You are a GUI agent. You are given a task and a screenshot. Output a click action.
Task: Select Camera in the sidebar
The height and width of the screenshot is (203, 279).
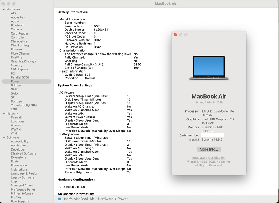[16, 29]
